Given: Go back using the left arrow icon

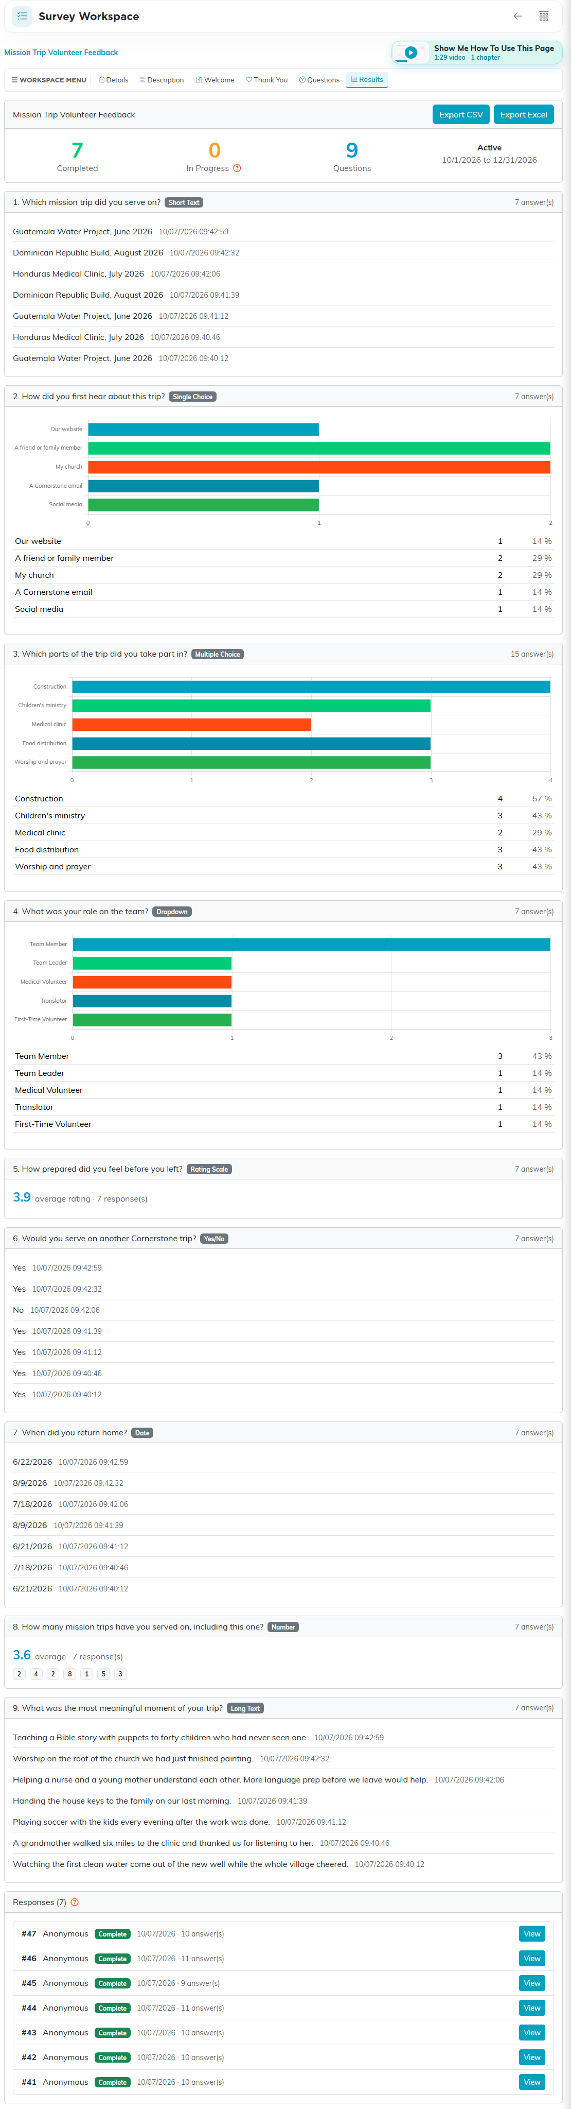Looking at the screenshot, I should [518, 15].
